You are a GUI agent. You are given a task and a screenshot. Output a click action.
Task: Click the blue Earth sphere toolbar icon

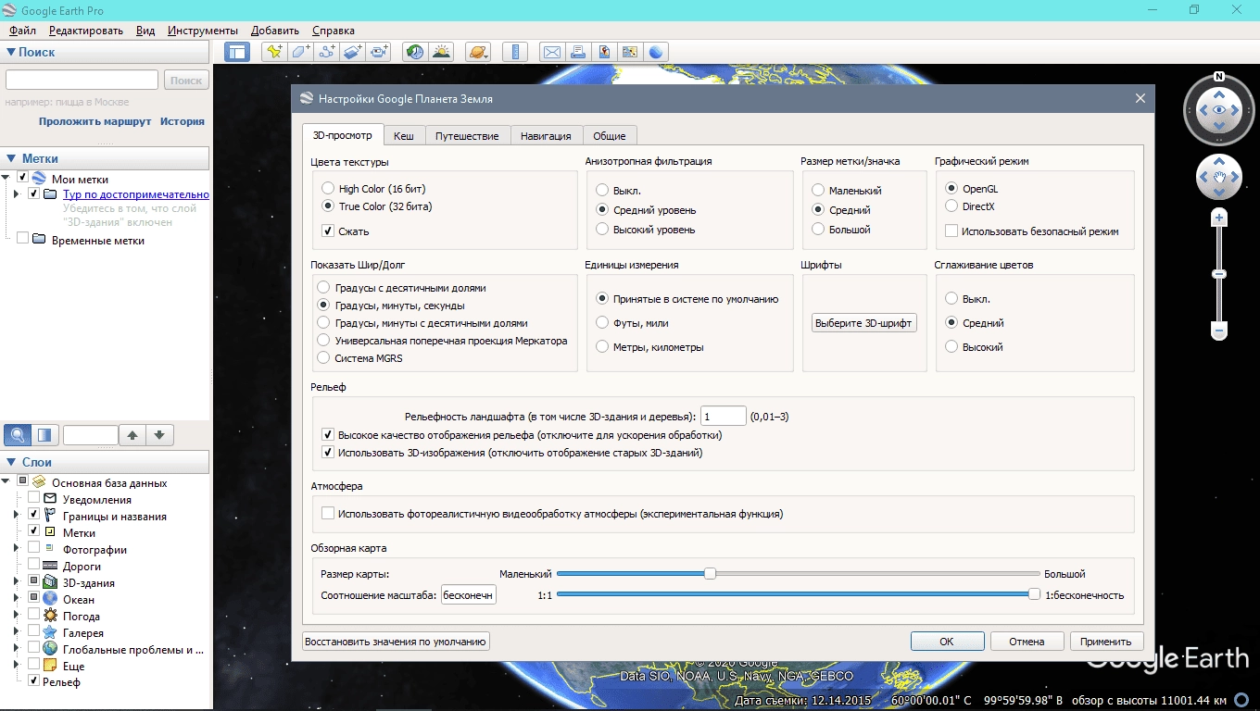[656, 52]
